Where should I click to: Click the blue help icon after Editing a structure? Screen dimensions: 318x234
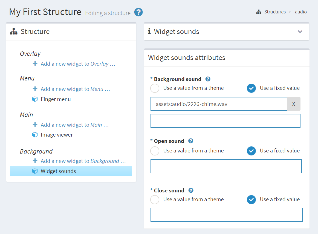point(138,12)
